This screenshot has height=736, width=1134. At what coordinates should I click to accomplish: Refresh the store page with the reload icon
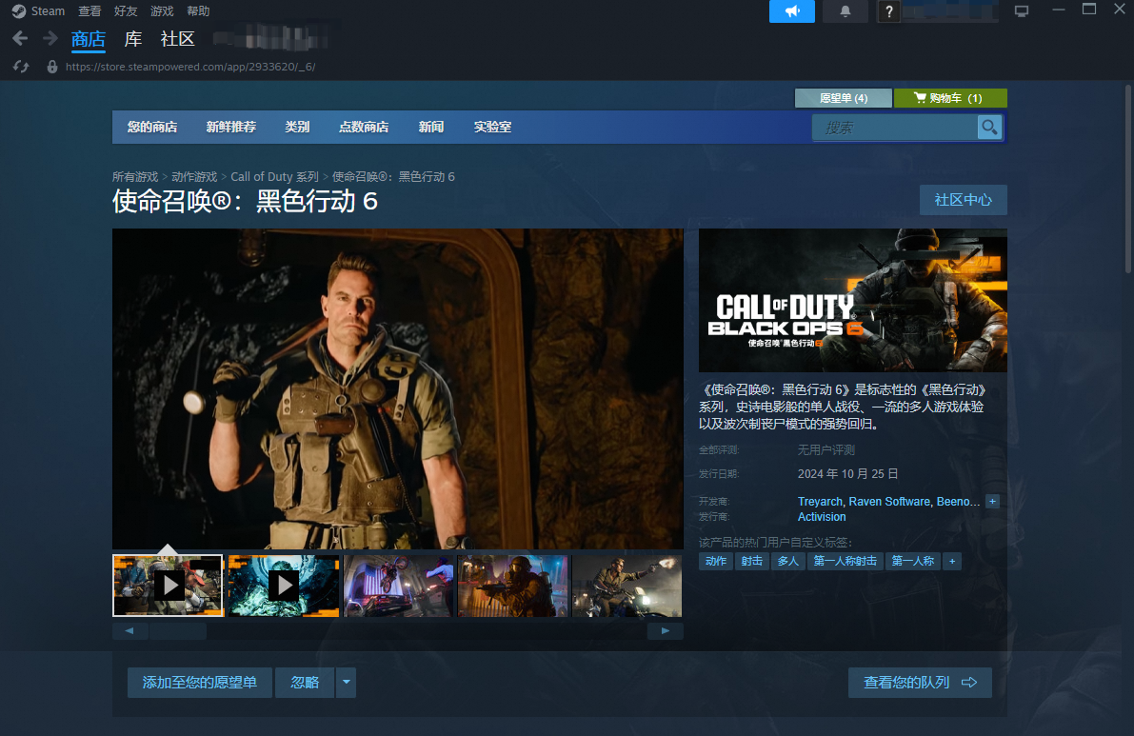click(x=21, y=67)
